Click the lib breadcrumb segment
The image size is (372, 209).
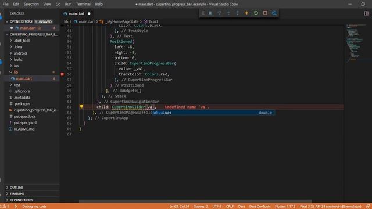tap(66, 21)
